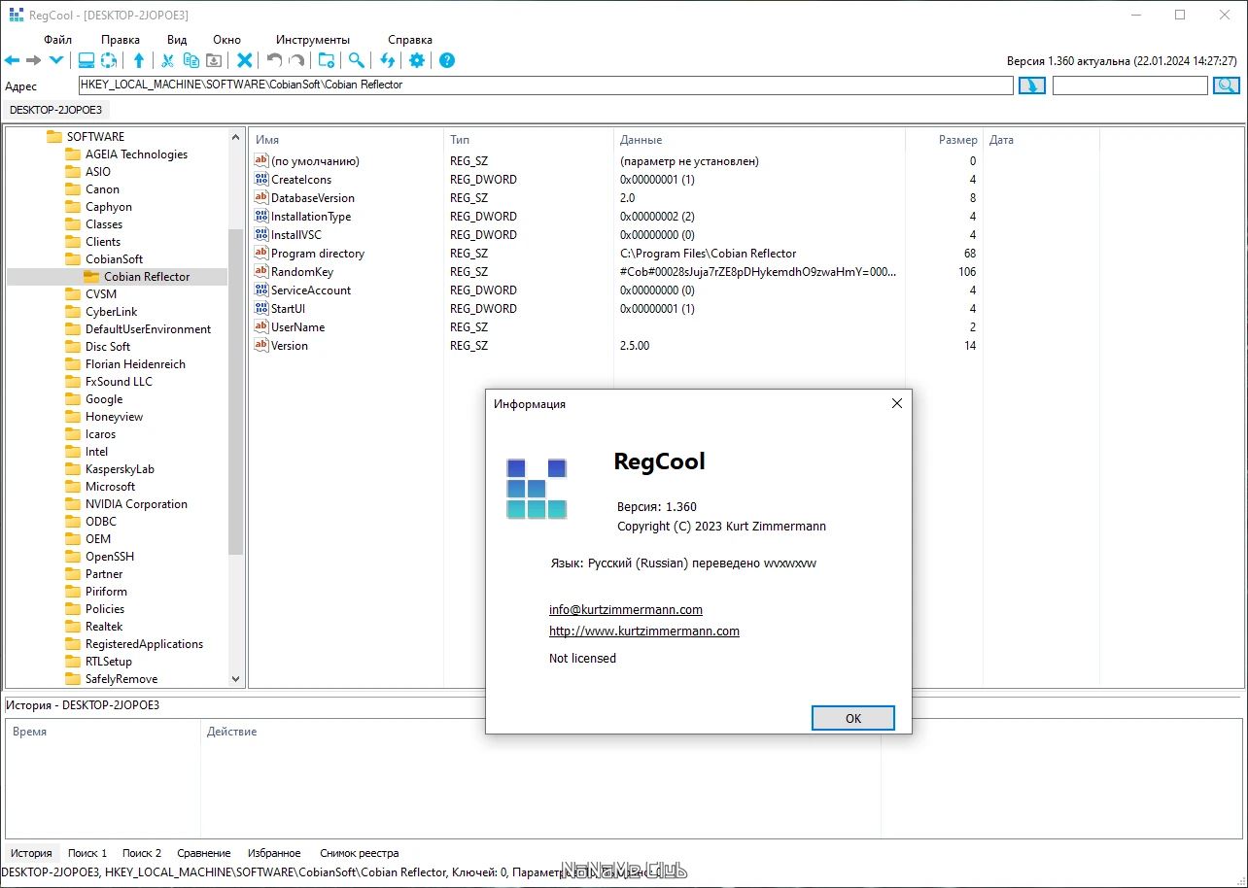Click the tree scrollbar down arrow

point(235,679)
